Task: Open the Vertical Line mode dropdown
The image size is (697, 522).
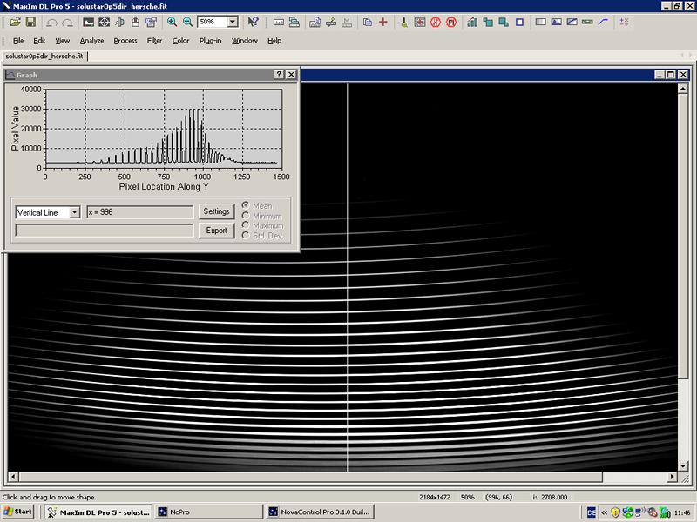Action: pyautogui.click(x=77, y=211)
